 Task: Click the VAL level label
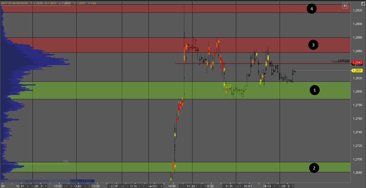click(66, 161)
